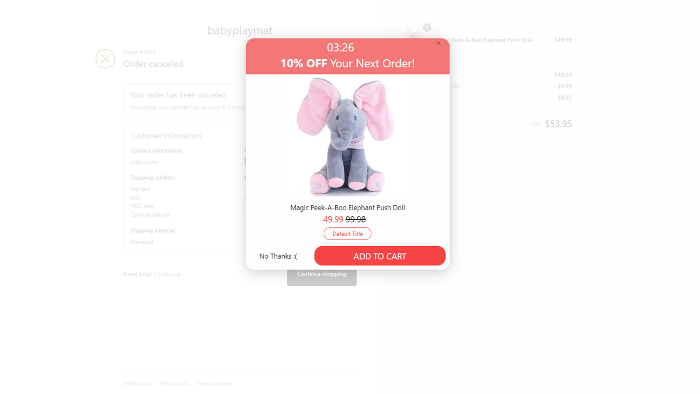
Task: Click the 03:26 countdown timer
Action: click(x=340, y=48)
